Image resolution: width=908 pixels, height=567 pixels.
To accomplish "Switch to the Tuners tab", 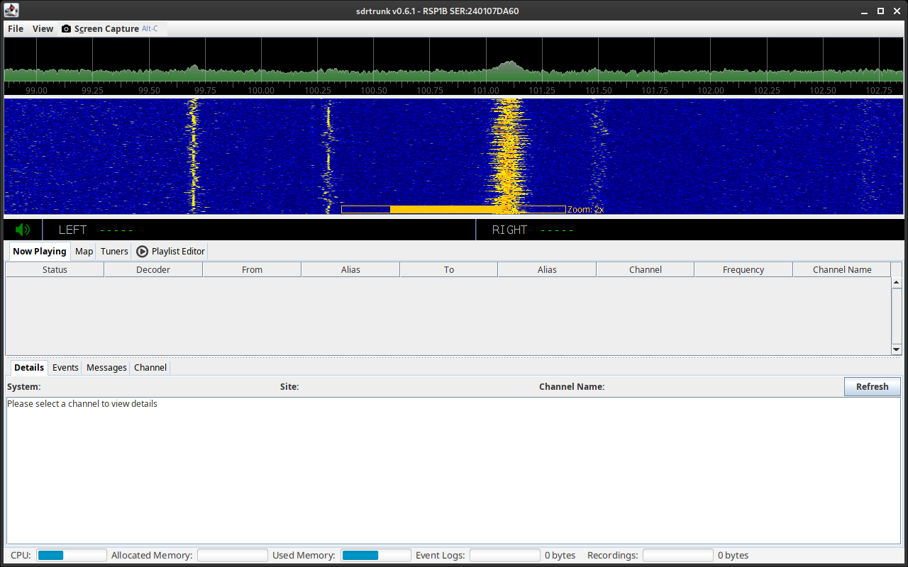I will 114,252.
